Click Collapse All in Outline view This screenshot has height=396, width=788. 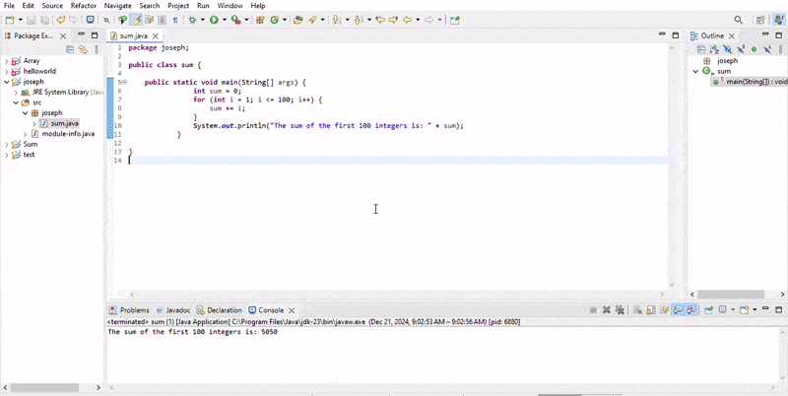[x=701, y=49]
